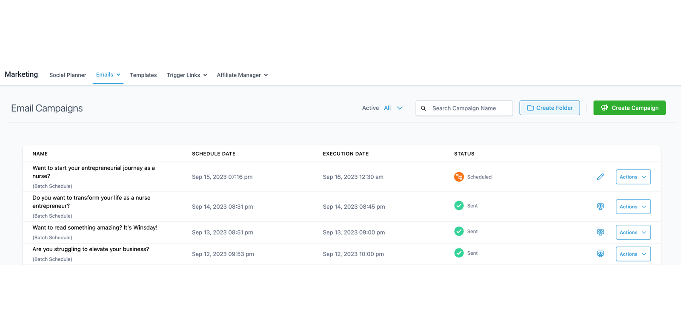Open Actions dropdown for the scheduled campaign
The height and width of the screenshot is (332, 681).
tap(633, 177)
